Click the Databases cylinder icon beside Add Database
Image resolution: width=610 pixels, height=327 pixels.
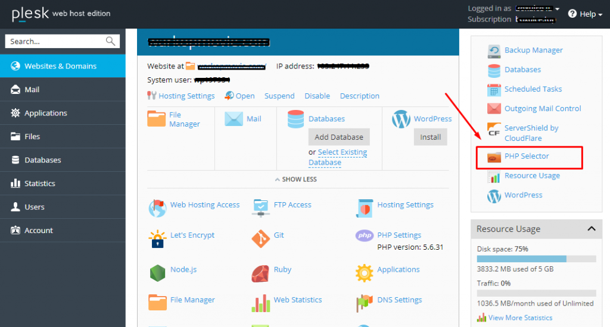295,119
